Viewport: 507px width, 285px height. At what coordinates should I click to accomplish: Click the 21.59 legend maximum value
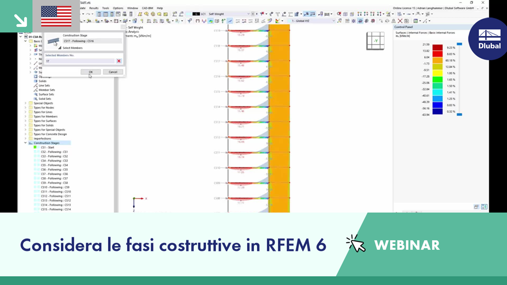426,45
